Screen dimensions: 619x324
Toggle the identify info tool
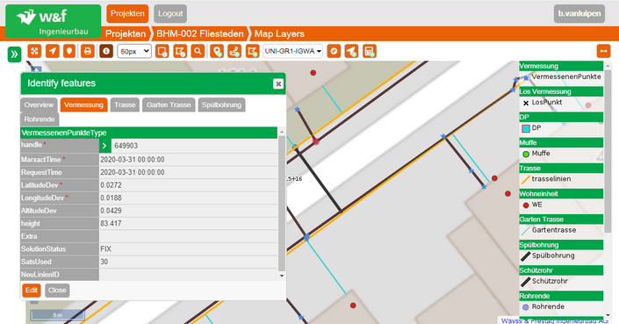point(105,51)
